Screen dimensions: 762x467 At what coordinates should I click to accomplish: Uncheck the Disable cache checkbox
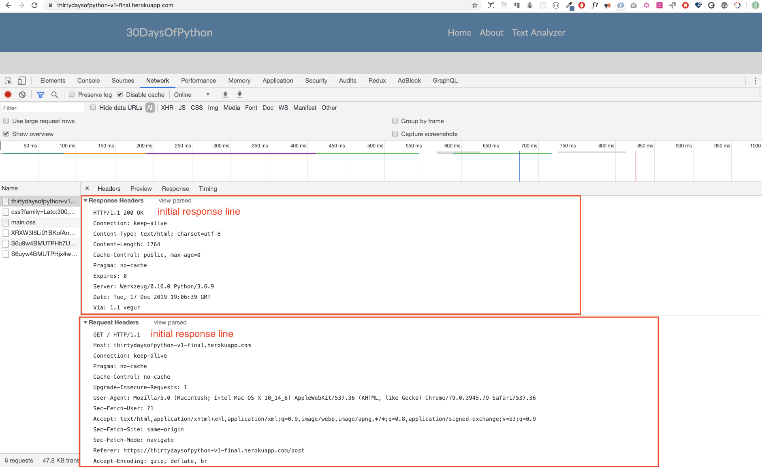point(120,94)
